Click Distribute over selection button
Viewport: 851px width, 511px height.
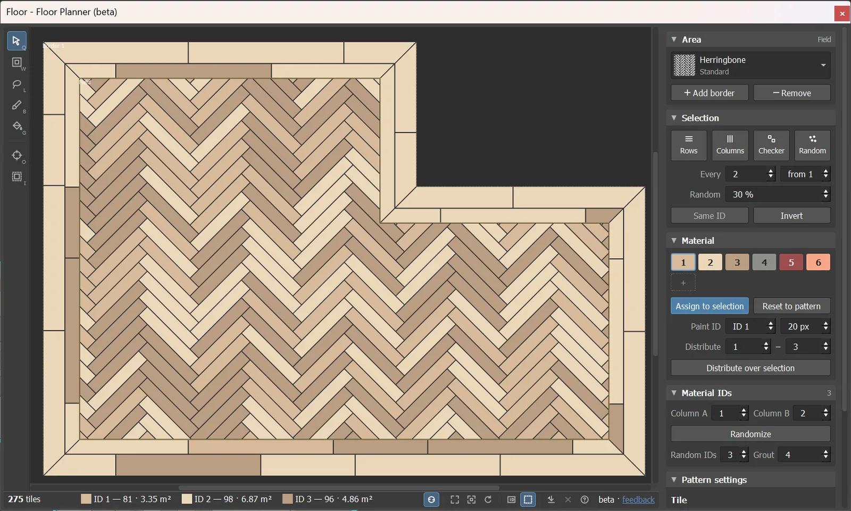(750, 368)
